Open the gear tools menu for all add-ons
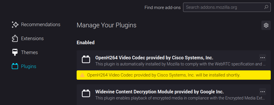 point(266,25)
